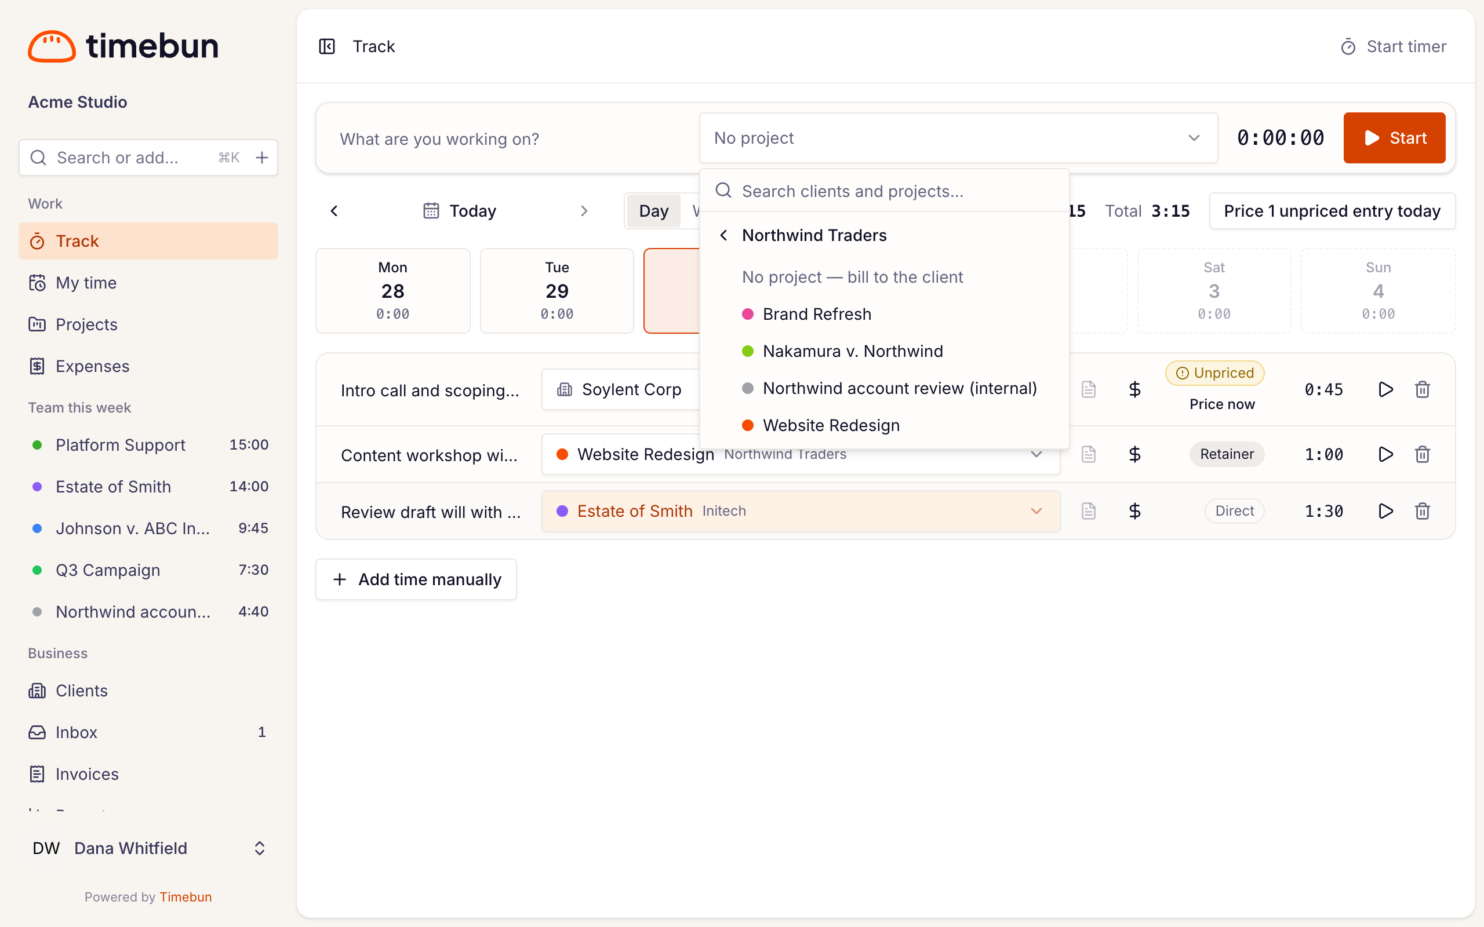The height and width of the screenshot is (927, 1484).
Task: Open Inbox in sidebar
Action: coord(148,732)
